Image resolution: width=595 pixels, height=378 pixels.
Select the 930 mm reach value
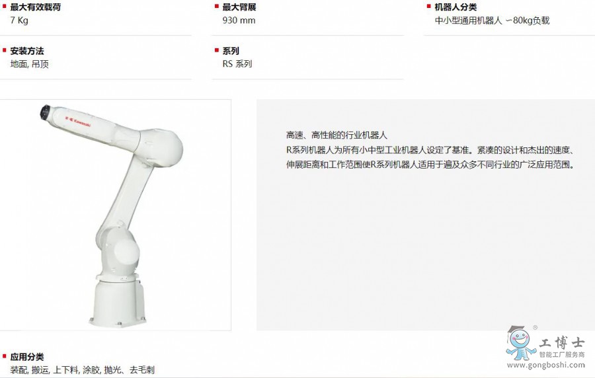[239, 20]
